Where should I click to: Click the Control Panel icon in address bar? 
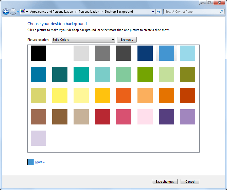23,12
